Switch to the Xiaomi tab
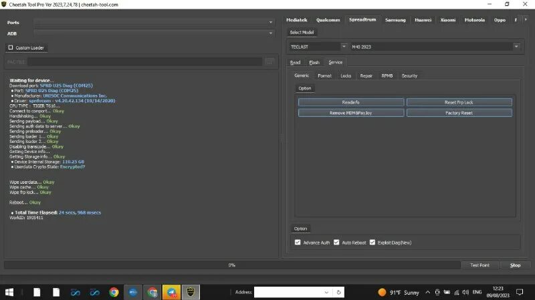 point(447,20)
